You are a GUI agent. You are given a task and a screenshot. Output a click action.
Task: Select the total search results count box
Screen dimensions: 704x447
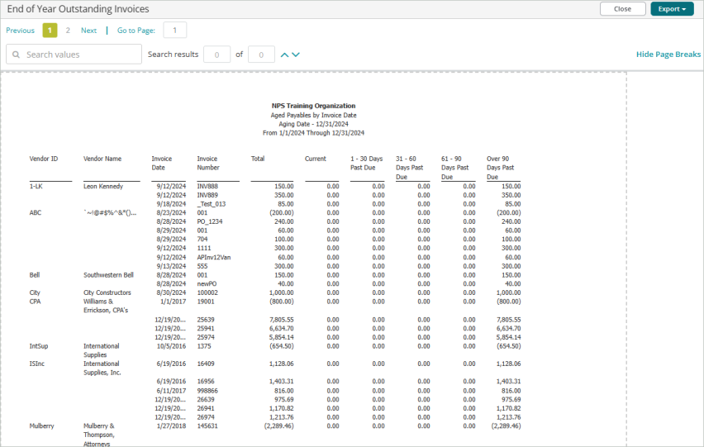click(261, 55)
